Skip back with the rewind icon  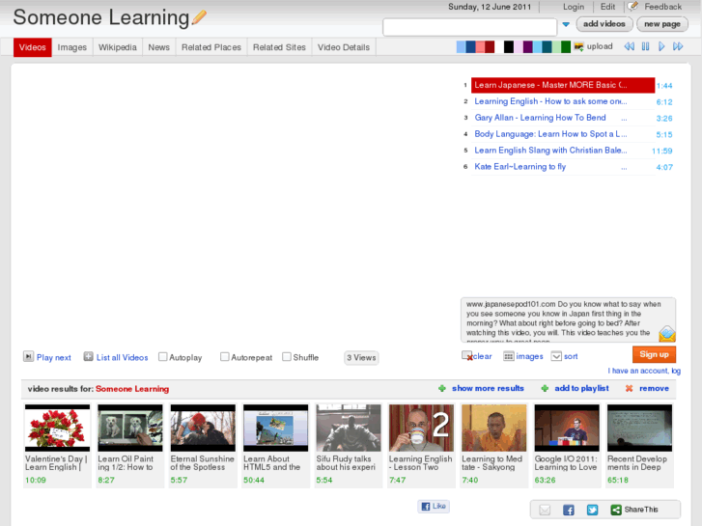click(629, 46)
